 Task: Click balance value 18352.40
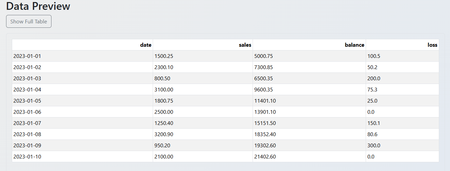point(309,134)
